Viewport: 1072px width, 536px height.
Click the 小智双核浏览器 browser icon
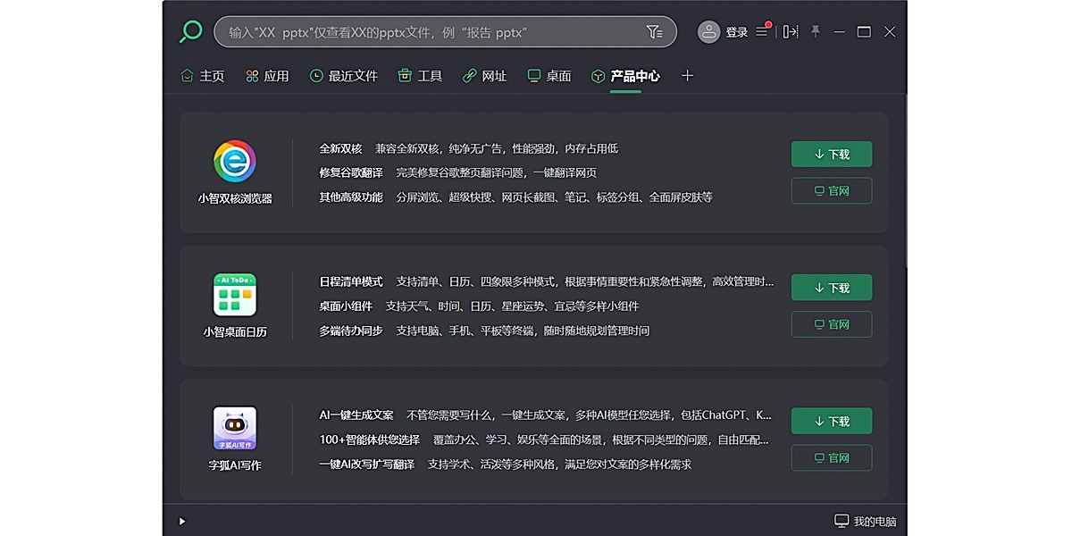click(235, 162)
